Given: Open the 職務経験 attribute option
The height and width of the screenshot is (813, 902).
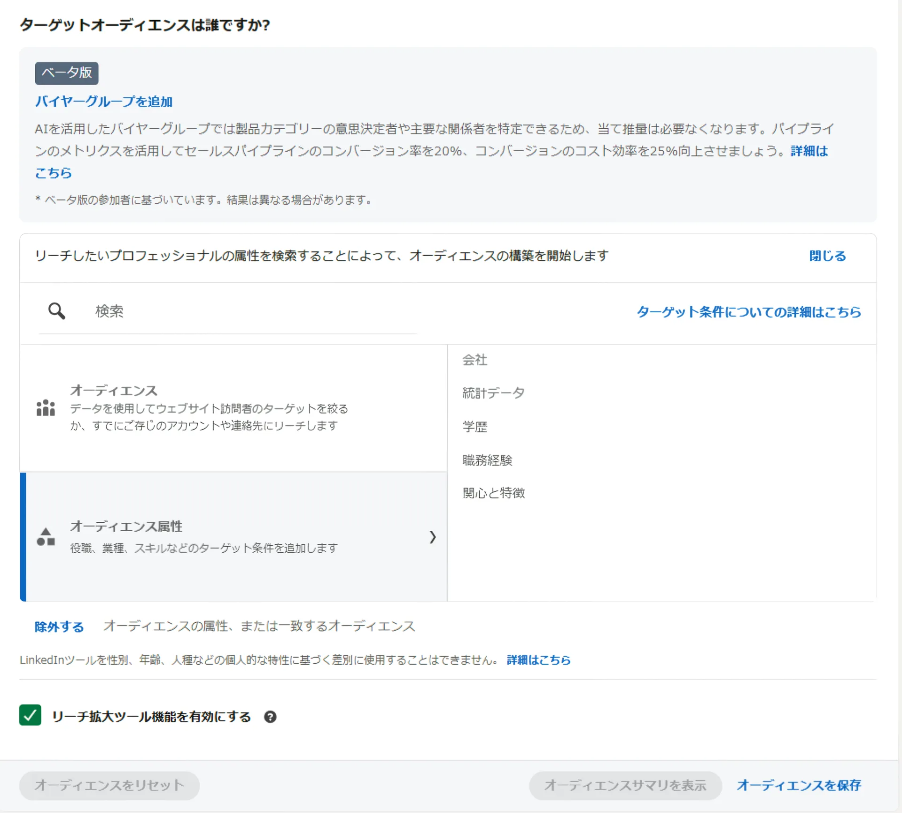Looking at the screenshot, I should coord(487,460).
